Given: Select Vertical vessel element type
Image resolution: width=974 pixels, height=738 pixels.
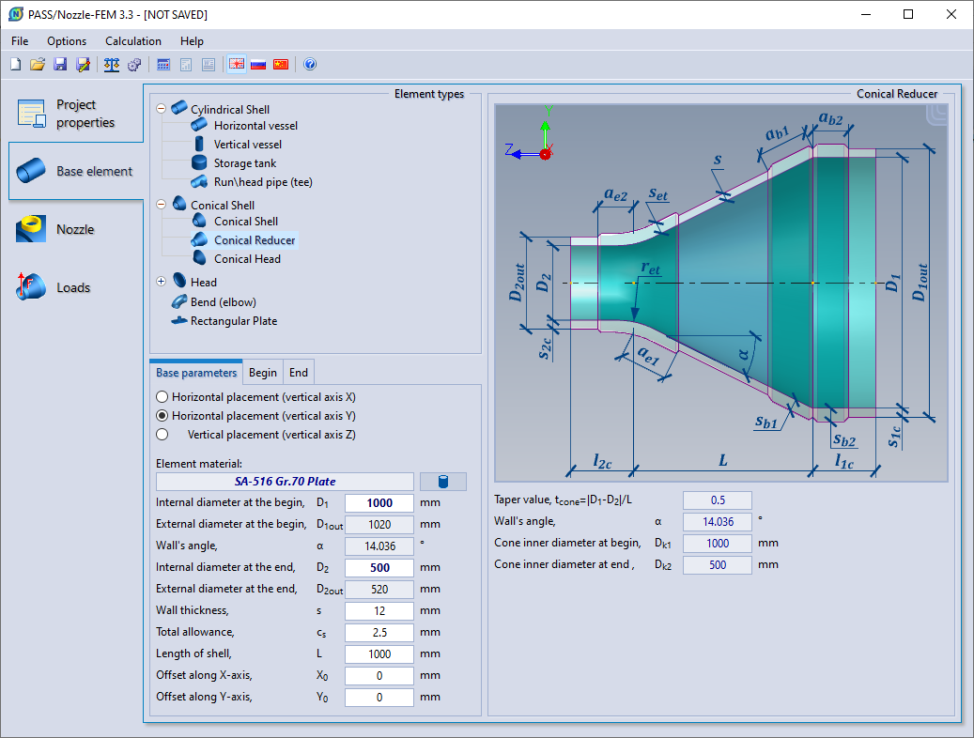Looking at the screenshot, I should point(247,144).
